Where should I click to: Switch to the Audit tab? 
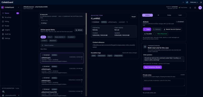(x=180, y=15)
